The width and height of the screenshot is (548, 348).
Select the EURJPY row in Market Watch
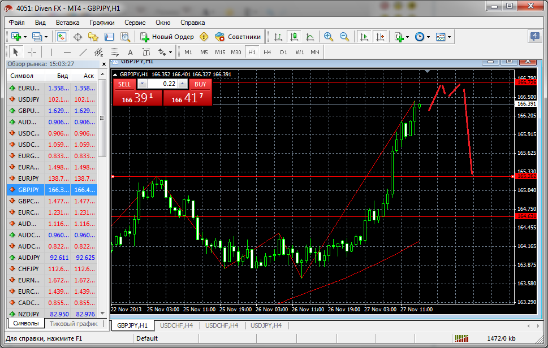point(51,179)
